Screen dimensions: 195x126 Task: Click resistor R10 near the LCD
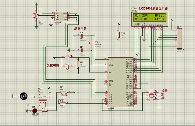tap(119, 35)
